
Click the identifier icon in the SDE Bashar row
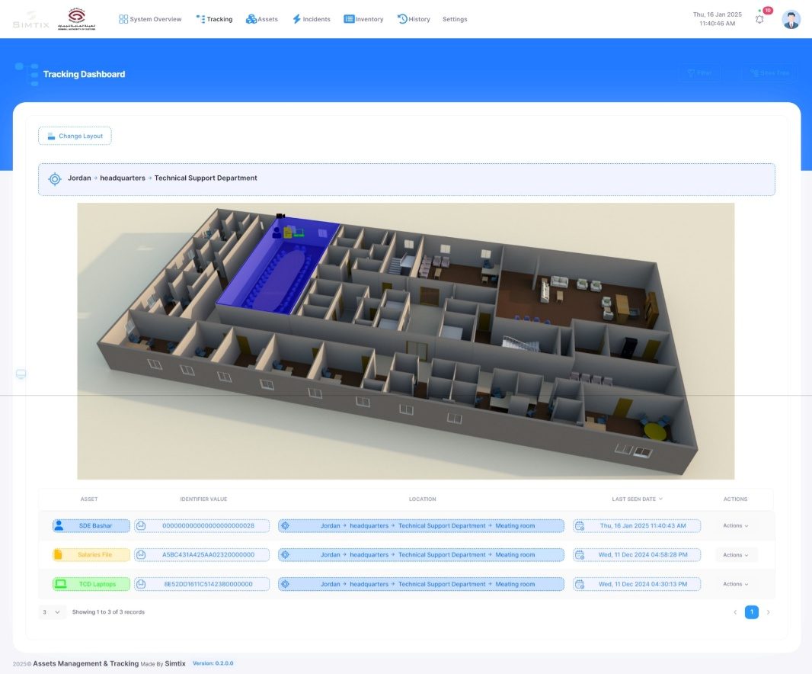click(x=140, y=526)
